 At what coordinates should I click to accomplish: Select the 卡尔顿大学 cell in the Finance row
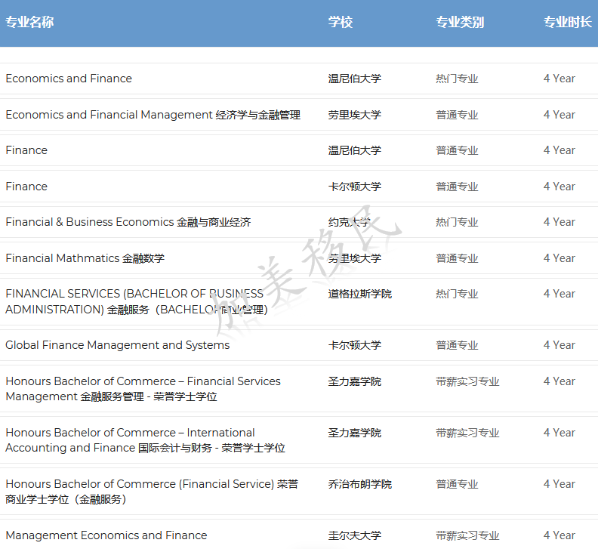pyautogui.click(x=355, y=187)
